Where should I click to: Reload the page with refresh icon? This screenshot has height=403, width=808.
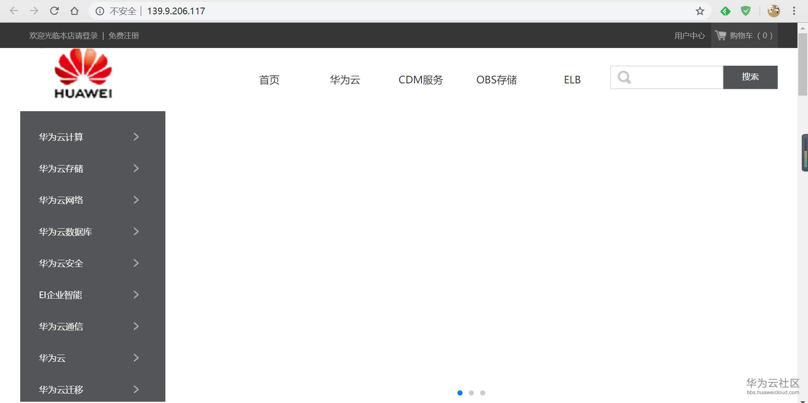tap(54, 11)
